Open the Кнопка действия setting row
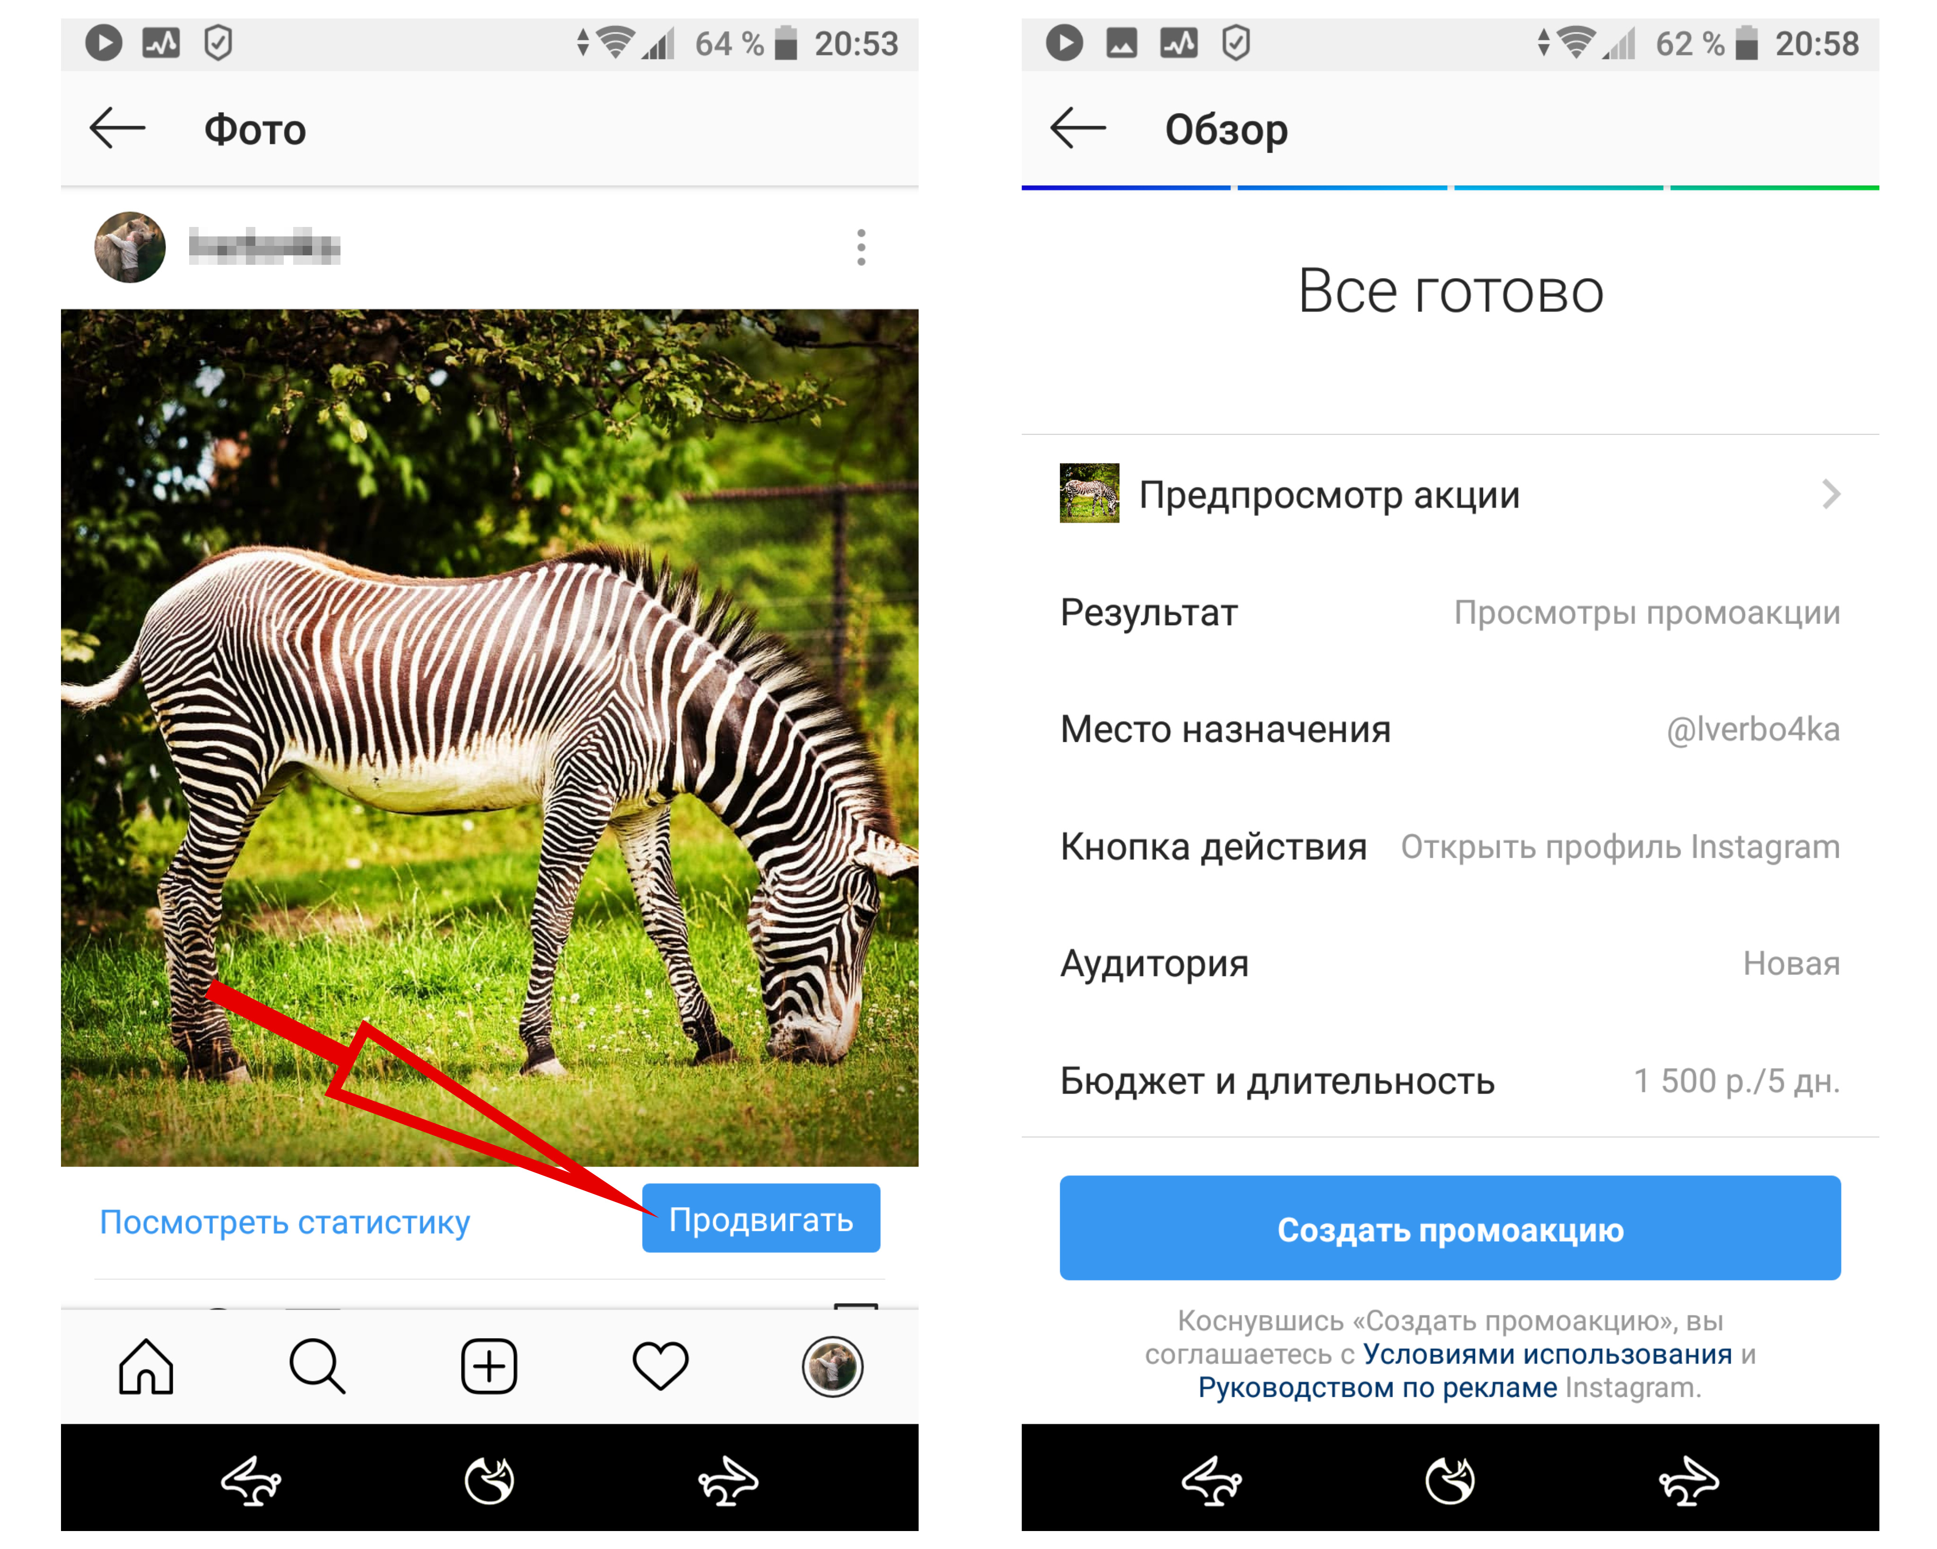This screenshot has width=1937, height=1549. (1450, 846)
